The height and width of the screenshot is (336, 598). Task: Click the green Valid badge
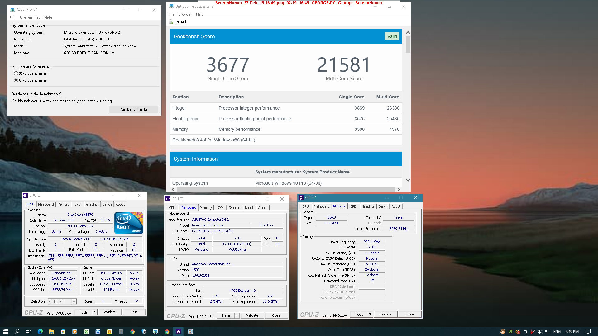click(392, 36)
